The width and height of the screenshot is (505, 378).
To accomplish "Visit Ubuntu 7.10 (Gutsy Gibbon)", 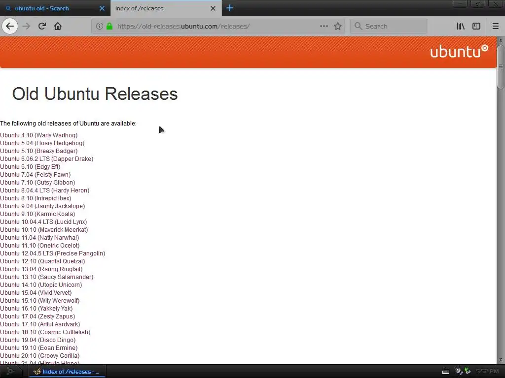I will coord(37,182).
